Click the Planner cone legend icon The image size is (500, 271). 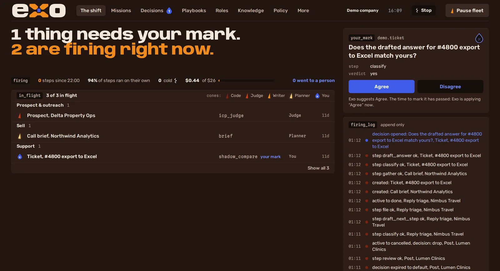click(291, 96)
